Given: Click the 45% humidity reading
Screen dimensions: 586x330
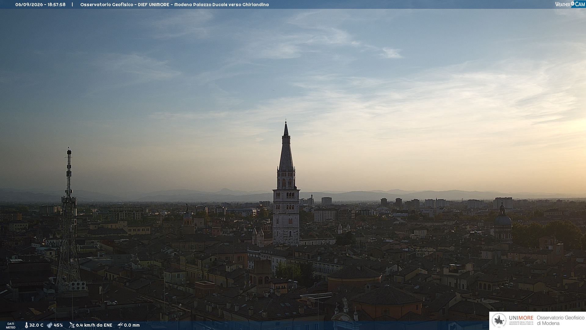Looking at the screenshot, I should point(58,325).
